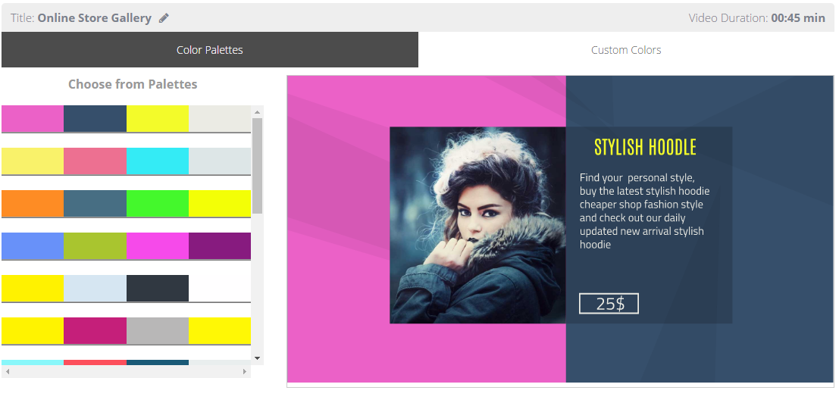
Task: Choose the cyan swatch in the second palette
Action: point(158,161)
